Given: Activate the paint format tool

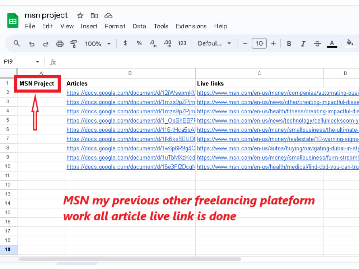Looking at the screenshot, I should tap(74, 43).
